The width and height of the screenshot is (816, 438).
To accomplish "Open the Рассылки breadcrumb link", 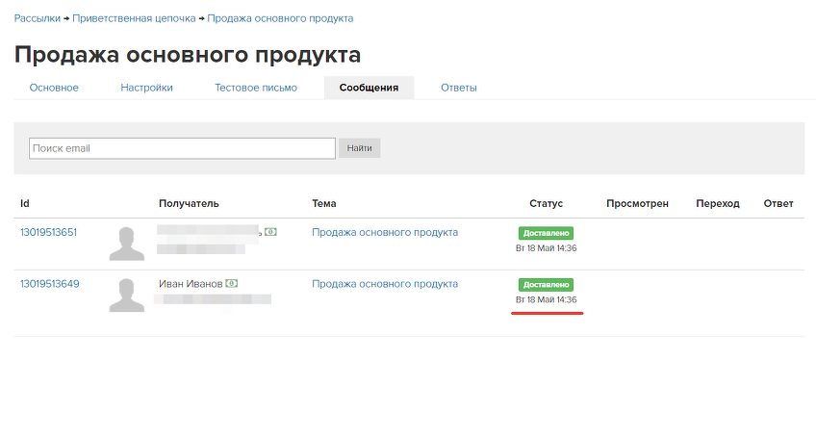I will pyautogui.click(x=38, y=18).
